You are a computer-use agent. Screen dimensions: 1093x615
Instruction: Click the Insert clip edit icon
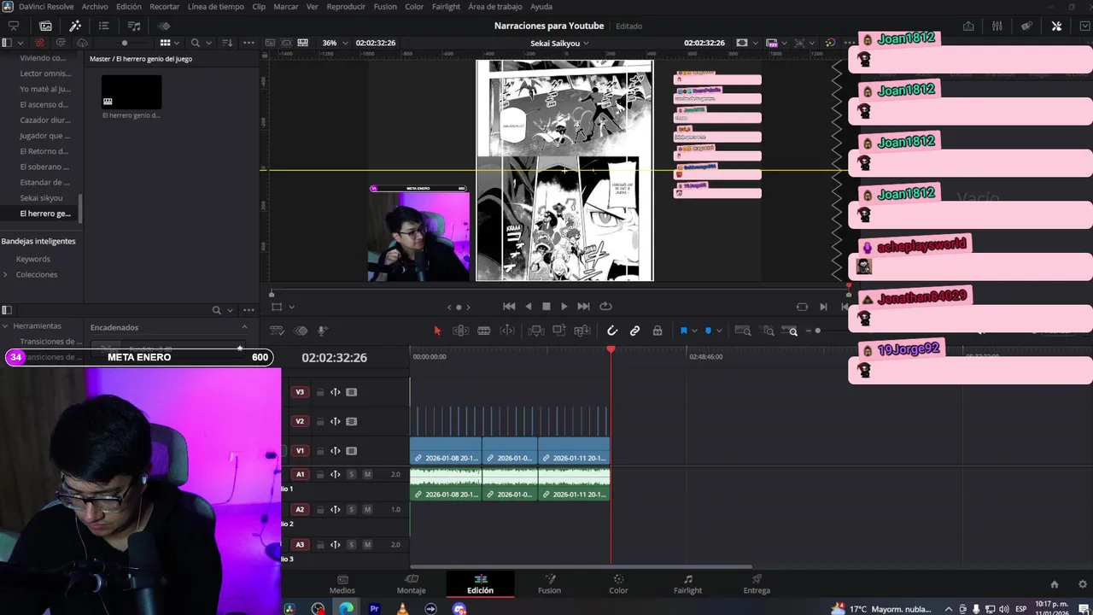click(x=536, y=331)
